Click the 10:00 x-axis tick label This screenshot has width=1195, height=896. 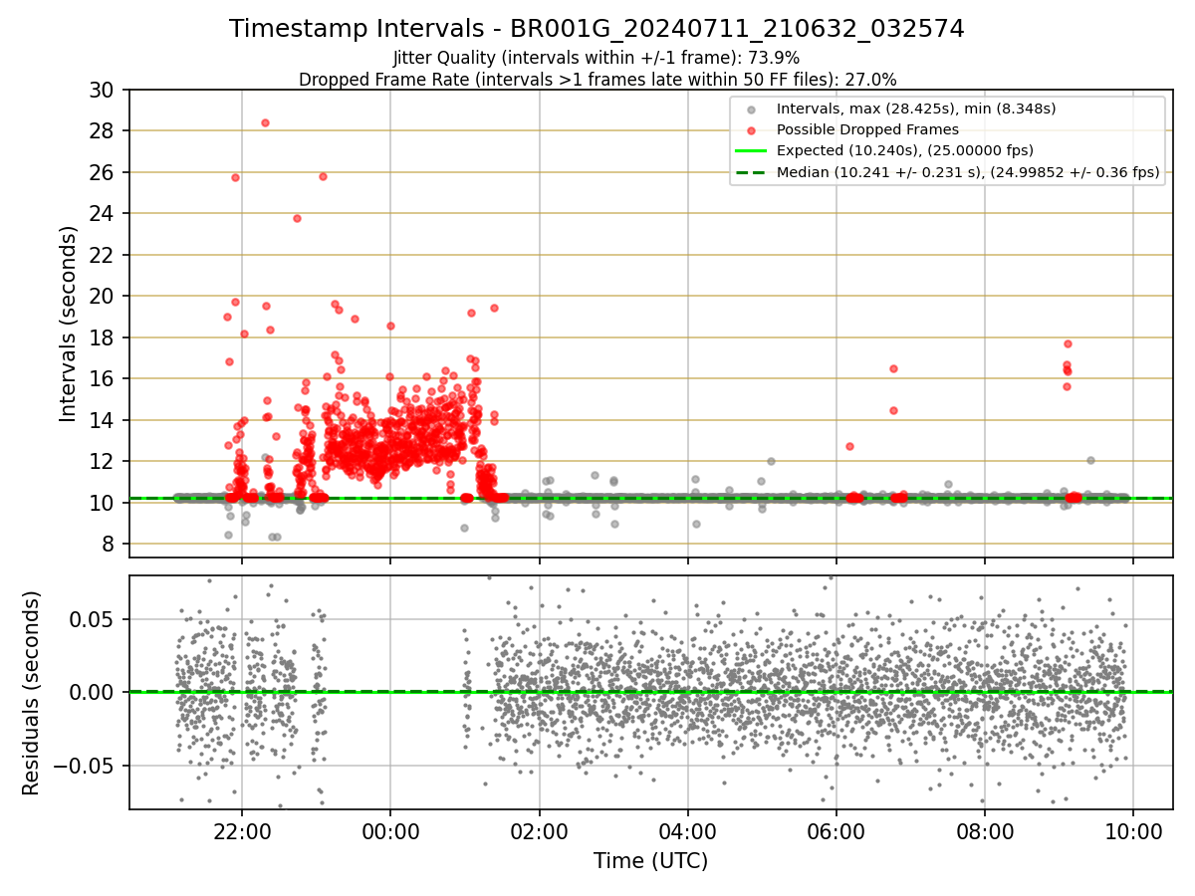tap(1133, 830)
